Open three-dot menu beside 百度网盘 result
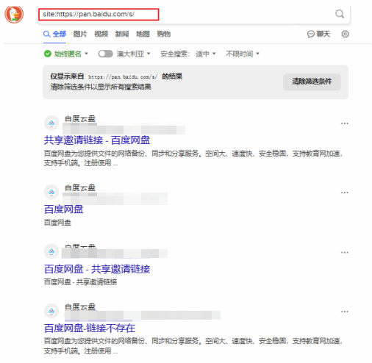This screenshot has width=372, height=363. (344, 193)
